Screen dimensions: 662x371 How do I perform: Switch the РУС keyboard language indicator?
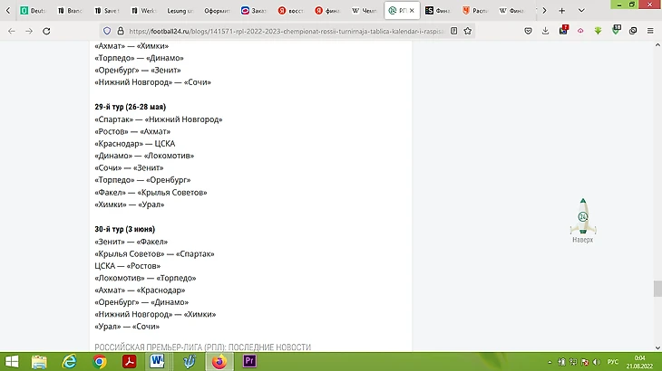point(613,361)
